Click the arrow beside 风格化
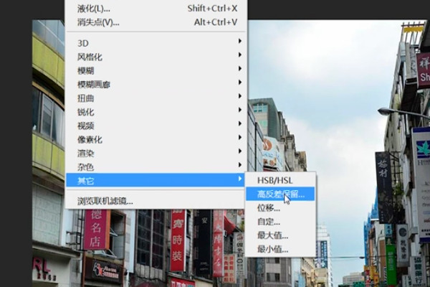The image size is (430, 287). click(x=240, y=55)
